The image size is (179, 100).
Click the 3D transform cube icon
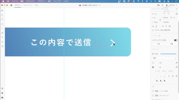176,14
